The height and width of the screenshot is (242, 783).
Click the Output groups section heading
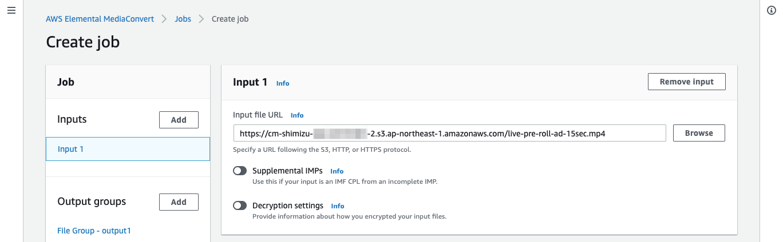click(x=92, y=201)
